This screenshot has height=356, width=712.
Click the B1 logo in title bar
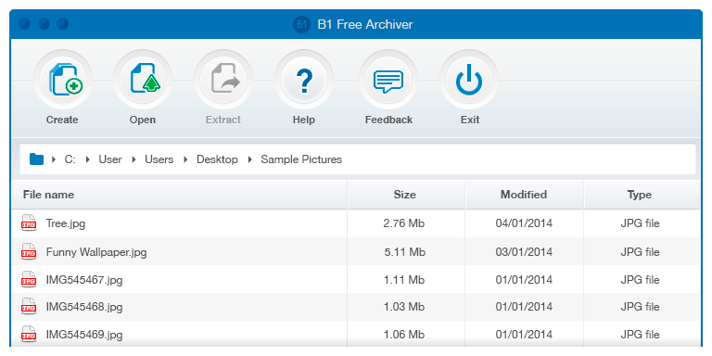[301, 24]
